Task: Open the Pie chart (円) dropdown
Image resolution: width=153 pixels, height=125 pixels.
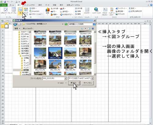Action: point(54,11)
